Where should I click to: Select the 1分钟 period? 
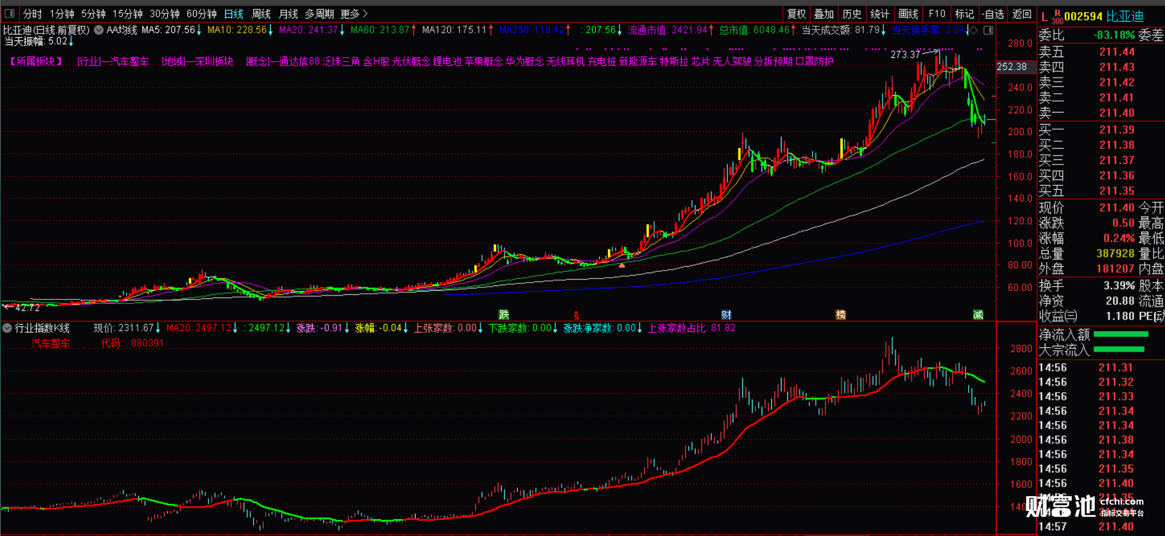point(62,13)
